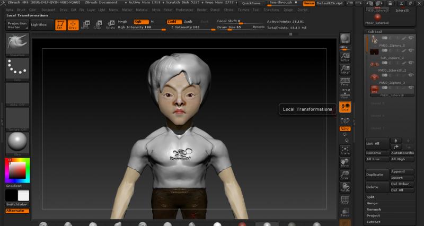Enable Mrgb painting mode
This screenshot has height=226, width=424.
[x=122, y=22]
